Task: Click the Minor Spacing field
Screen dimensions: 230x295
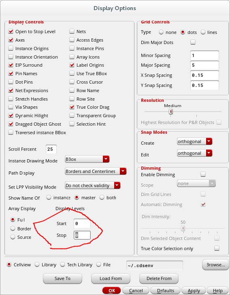Action: point(204,55)
